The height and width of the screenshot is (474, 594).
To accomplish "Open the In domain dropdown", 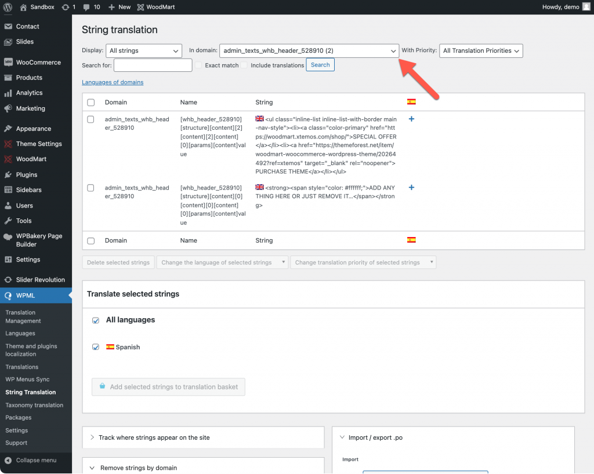I will pyautogui.click(x=309, y=50).
